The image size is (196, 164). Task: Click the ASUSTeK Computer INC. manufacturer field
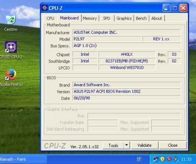pyautogui.click(x=127, y=32)
